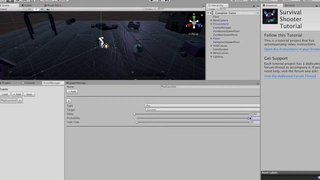Viewport: 320px width, 180px height.
Task: Switch to the Project tab
Action: [x=5, y=83]
